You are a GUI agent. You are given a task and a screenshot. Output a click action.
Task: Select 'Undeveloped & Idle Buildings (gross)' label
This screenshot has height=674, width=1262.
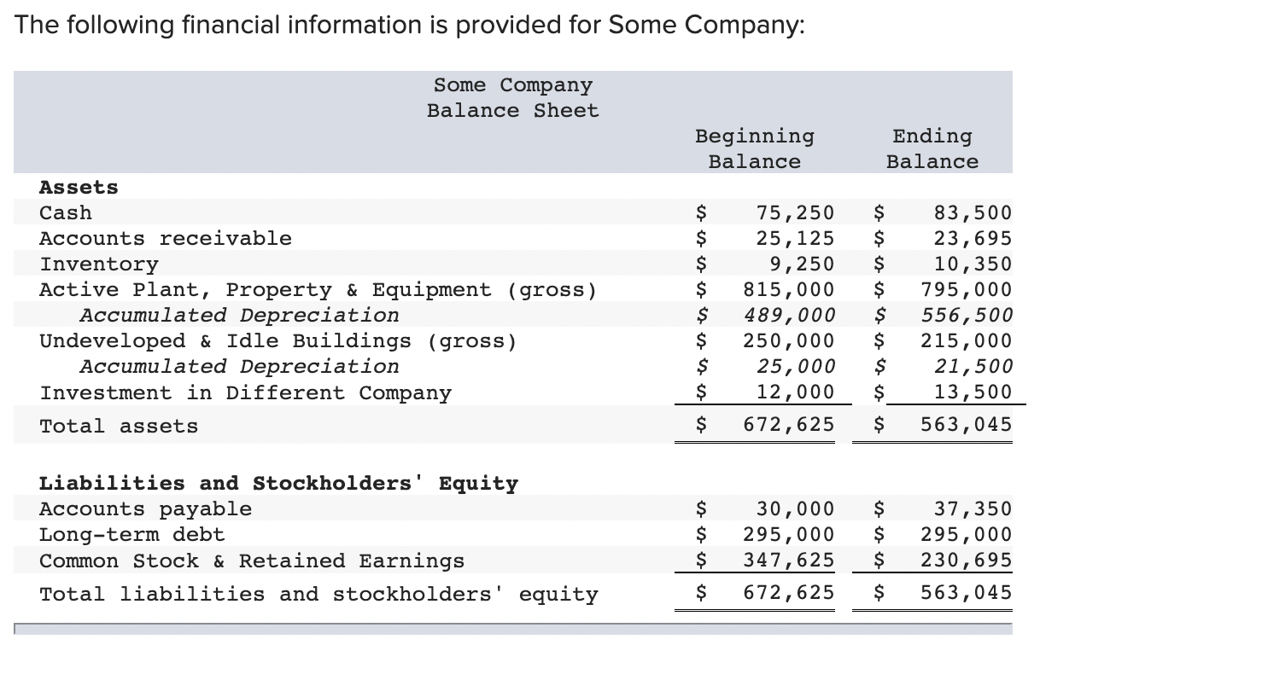[278, 341]
